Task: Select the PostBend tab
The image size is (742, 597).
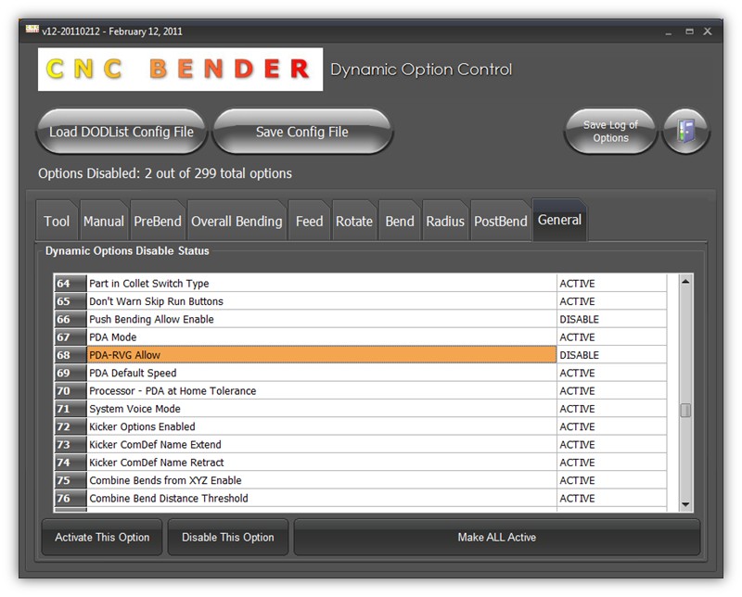Action: point(501,222)
